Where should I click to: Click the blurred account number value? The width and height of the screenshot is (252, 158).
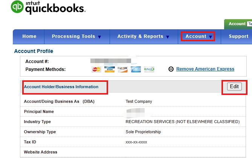point(111,61)
